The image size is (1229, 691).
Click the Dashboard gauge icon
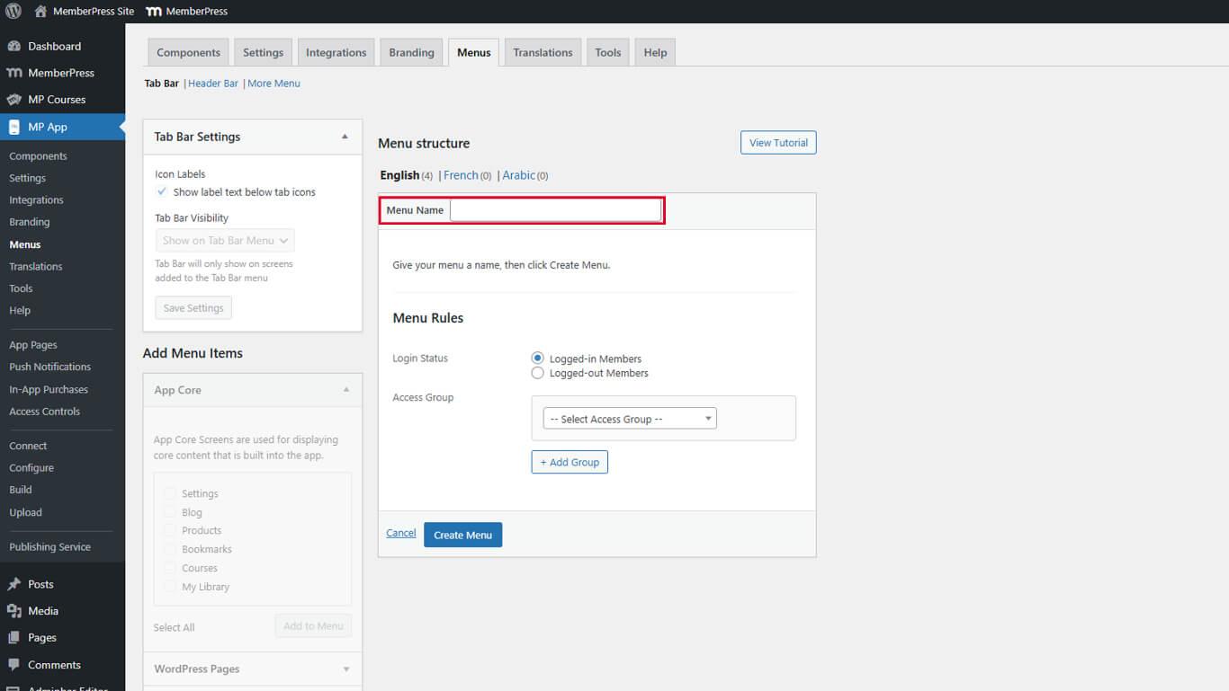(14, 46)
